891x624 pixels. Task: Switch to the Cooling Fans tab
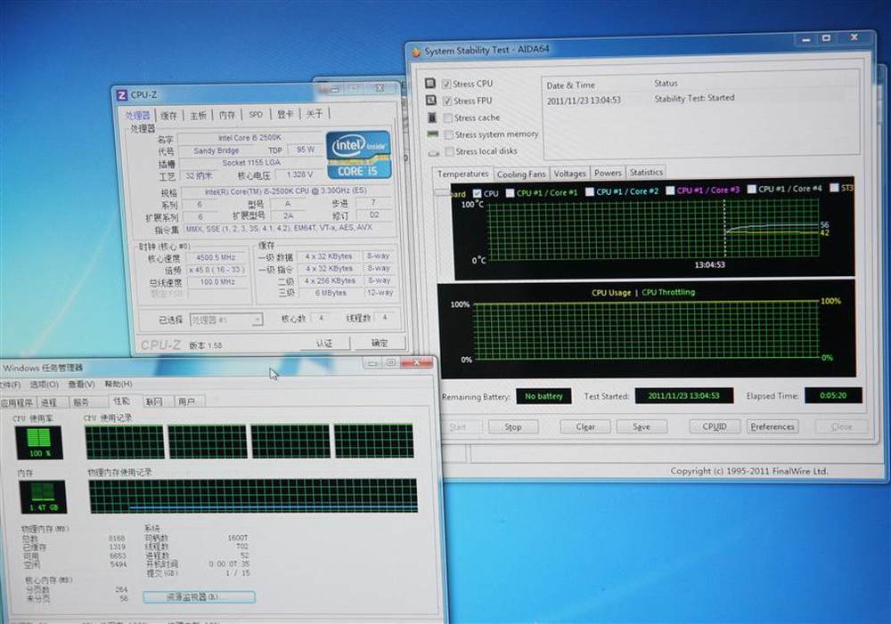pos(521,174)
